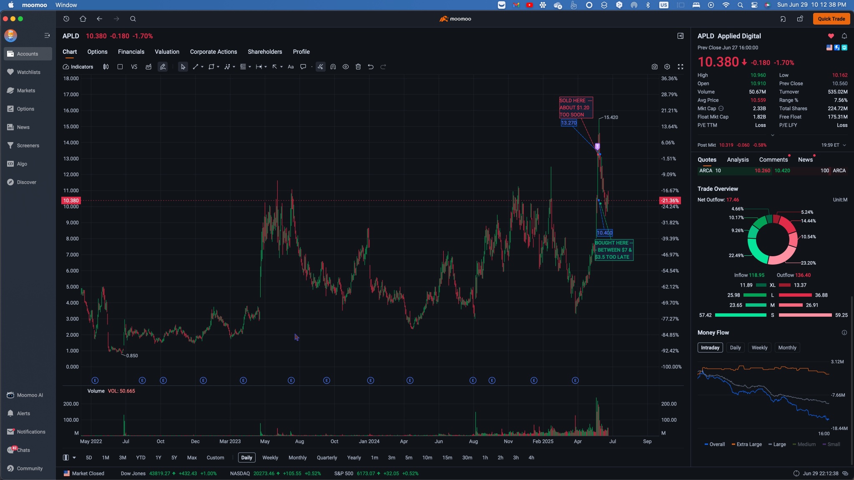Expand the measure range tool dropdown
854x480 pixels.
tap(266, 67)
